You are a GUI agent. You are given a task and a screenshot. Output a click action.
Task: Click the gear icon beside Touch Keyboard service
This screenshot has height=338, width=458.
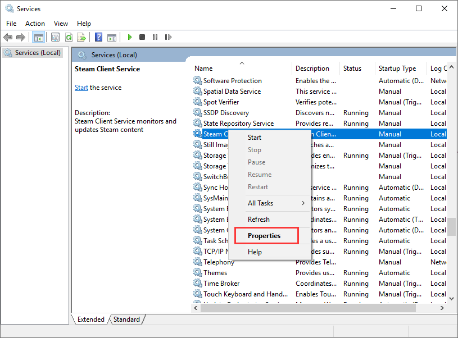click(197, 294)
